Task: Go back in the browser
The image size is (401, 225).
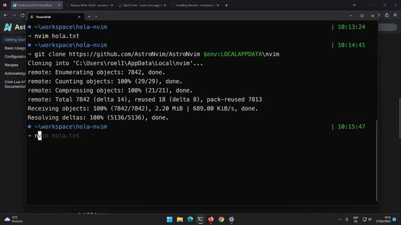Action: pyautogui.click(x=6, y=15)
